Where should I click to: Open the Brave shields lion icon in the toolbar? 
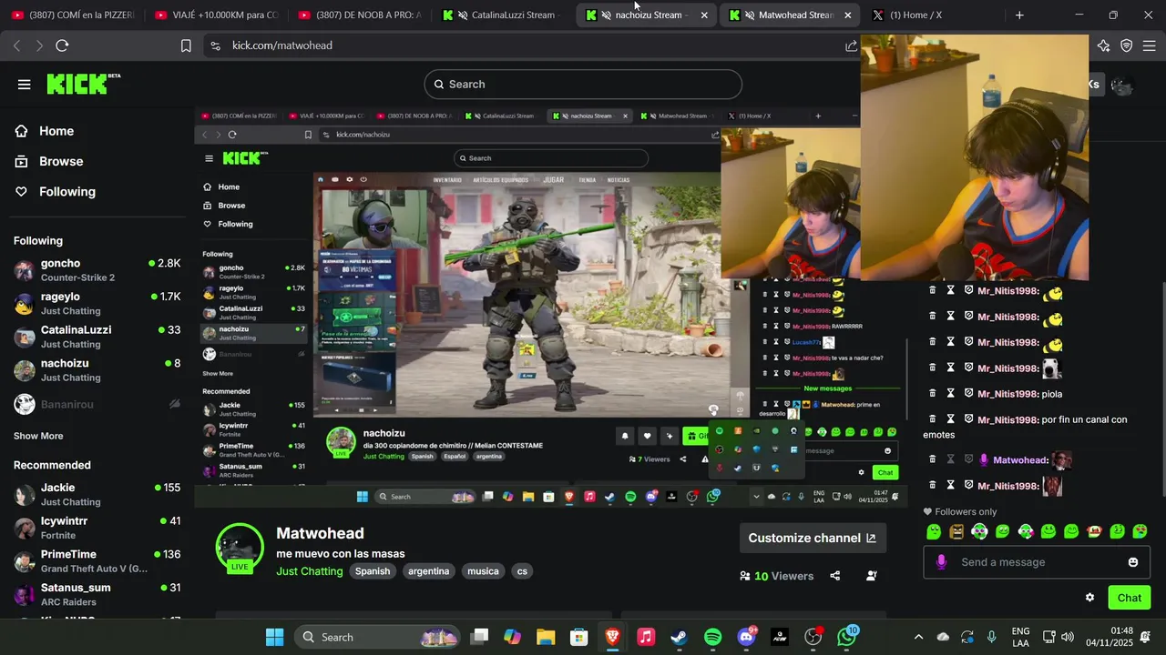pyautogui.click(x=1127, y=45)
